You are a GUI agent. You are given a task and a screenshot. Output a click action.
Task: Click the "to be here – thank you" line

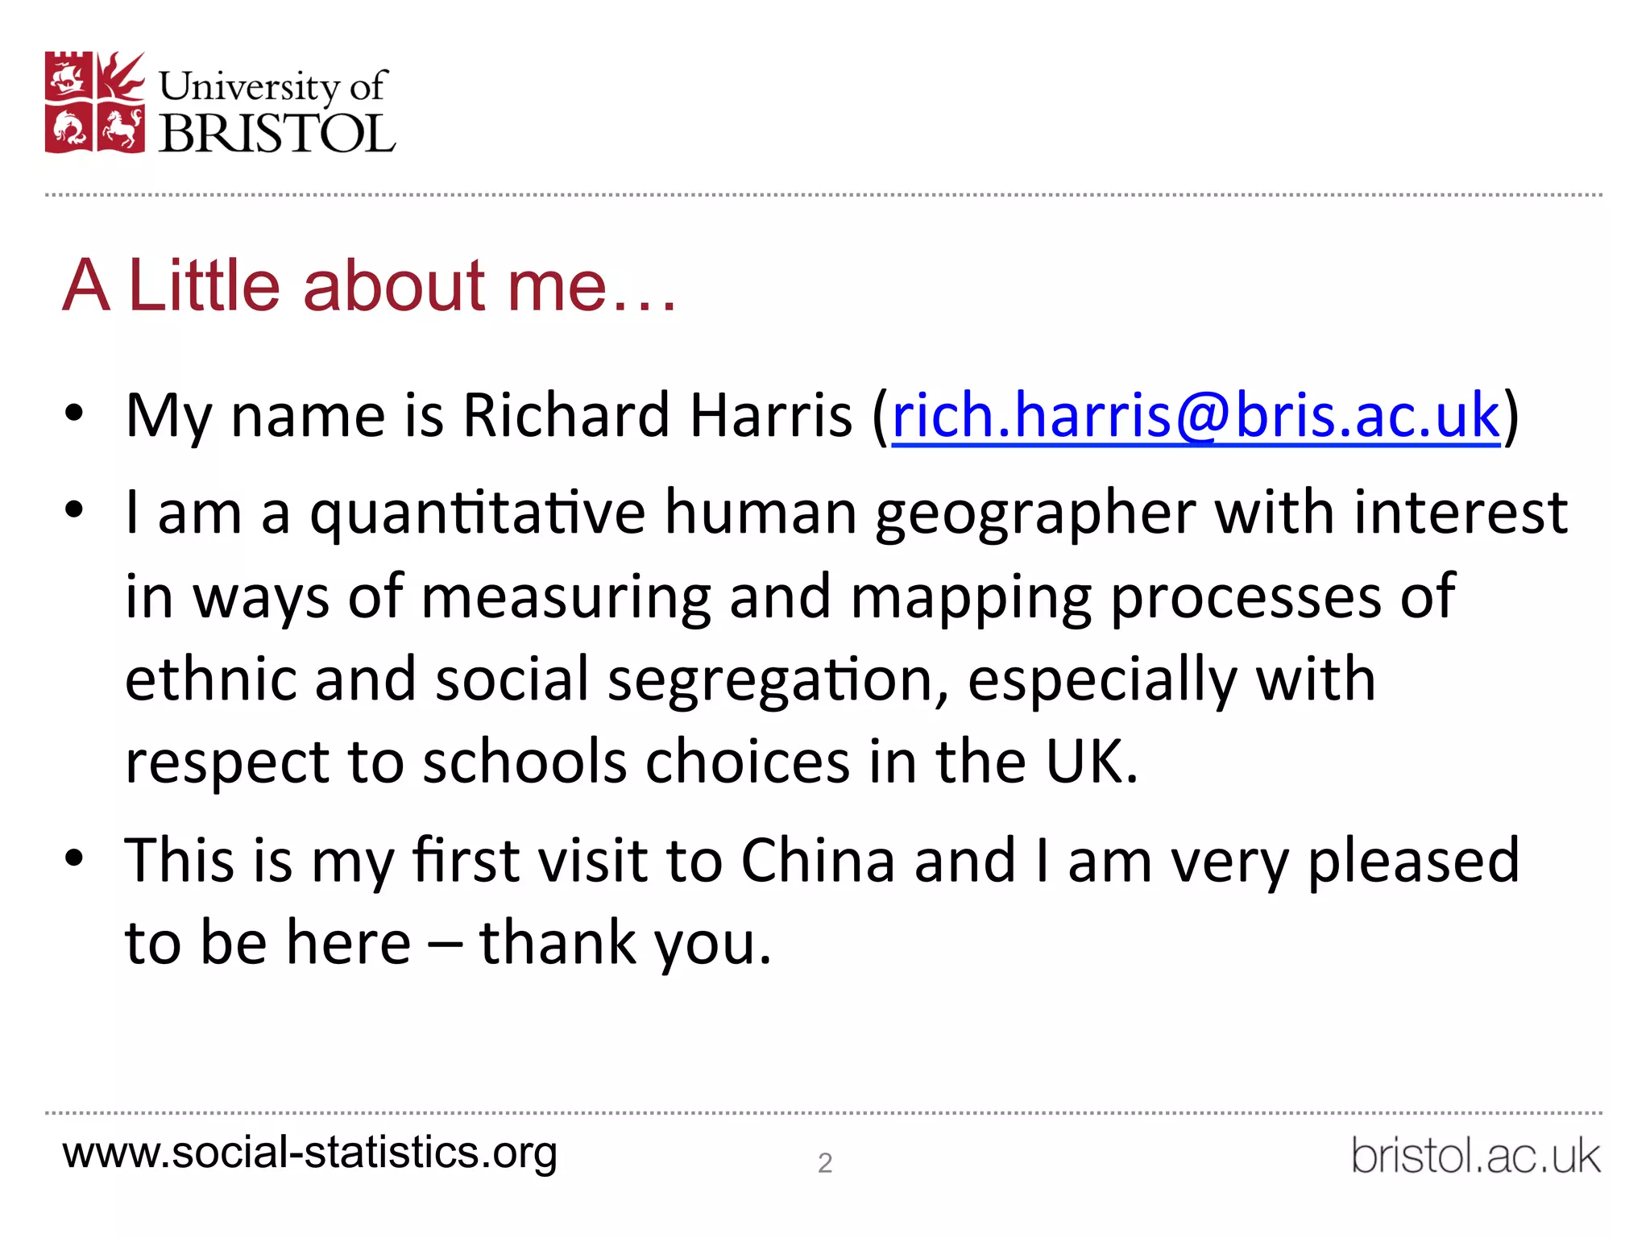point(448,942)
